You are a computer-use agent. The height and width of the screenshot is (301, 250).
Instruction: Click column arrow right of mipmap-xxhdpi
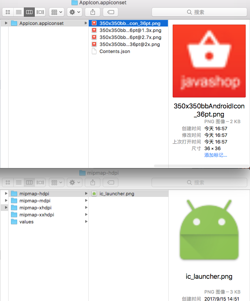click(86, 214)
